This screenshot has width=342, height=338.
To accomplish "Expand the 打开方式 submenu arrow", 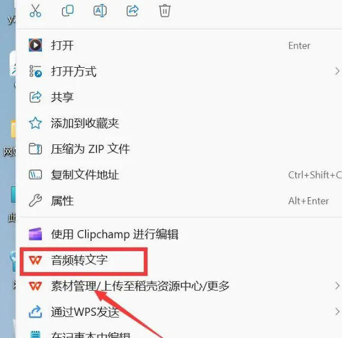I will click(x=337, y=71).
